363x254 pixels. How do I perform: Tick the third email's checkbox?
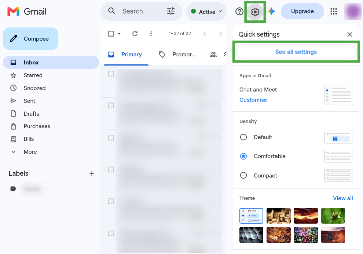coord(111,138)
